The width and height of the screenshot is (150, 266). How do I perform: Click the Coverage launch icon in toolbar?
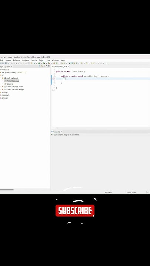click(x=44, y=63)
